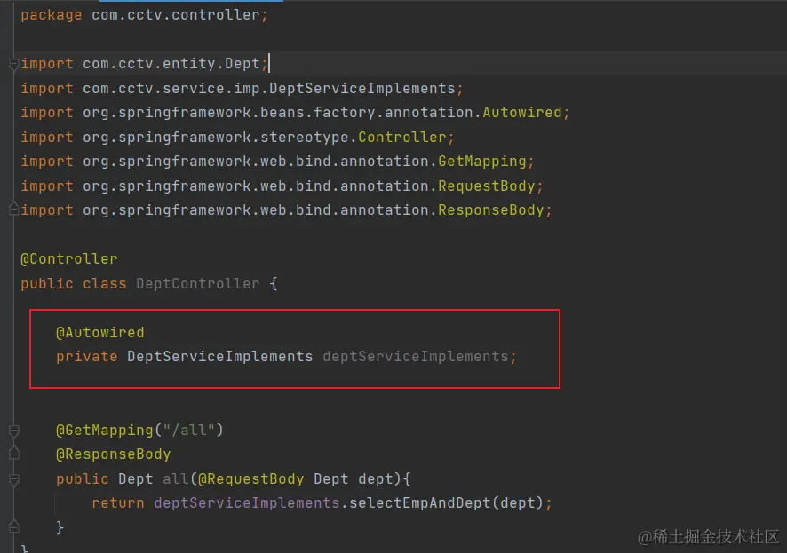This screenshot has height=553, width=787.
Task: Click the @GetMapping annotation
Action: [105, 431]
